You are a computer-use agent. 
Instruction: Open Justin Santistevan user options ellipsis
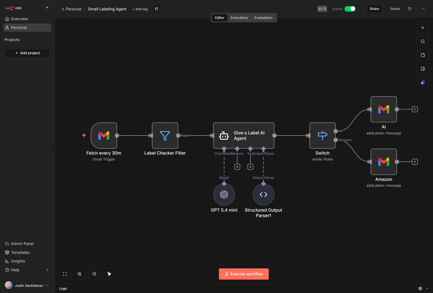click(x=47, y=285)
